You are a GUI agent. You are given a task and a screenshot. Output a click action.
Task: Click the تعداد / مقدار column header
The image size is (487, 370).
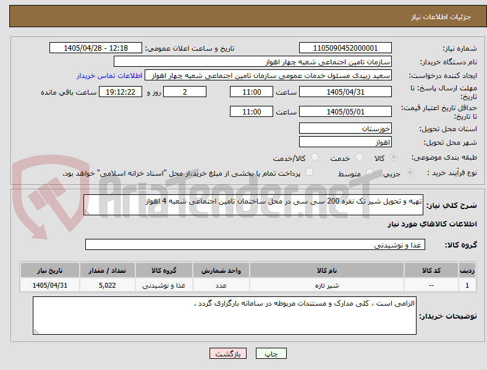(x=107, y=270)
